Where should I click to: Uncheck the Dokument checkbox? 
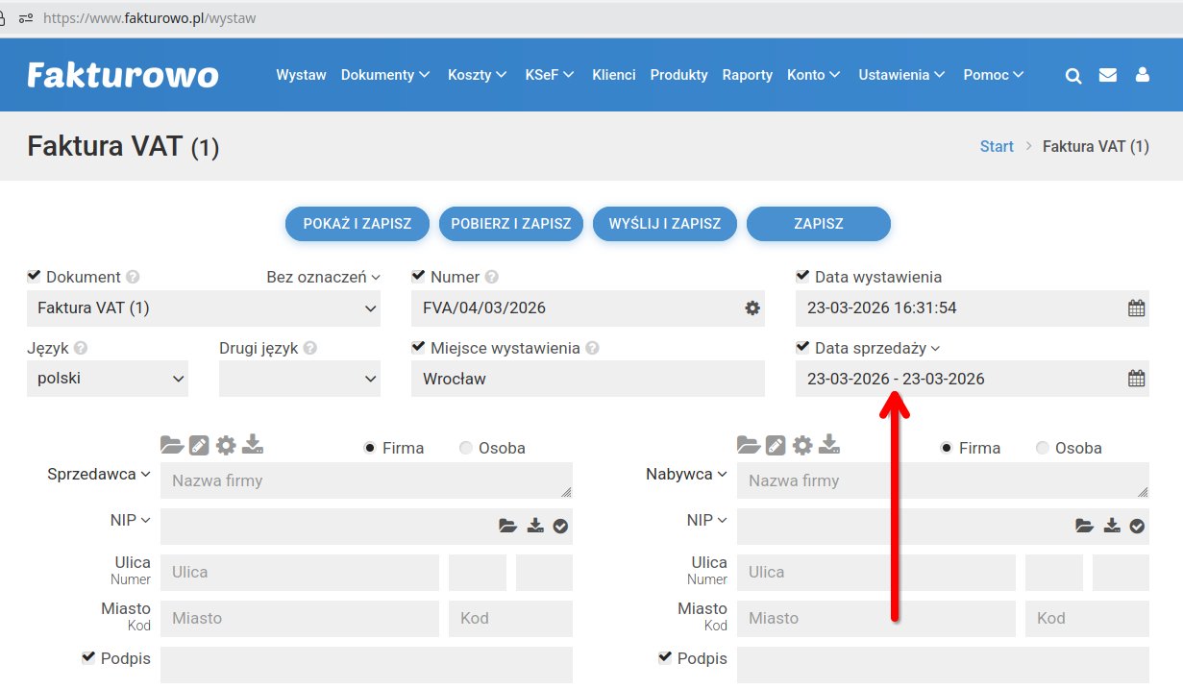(35, 276)
